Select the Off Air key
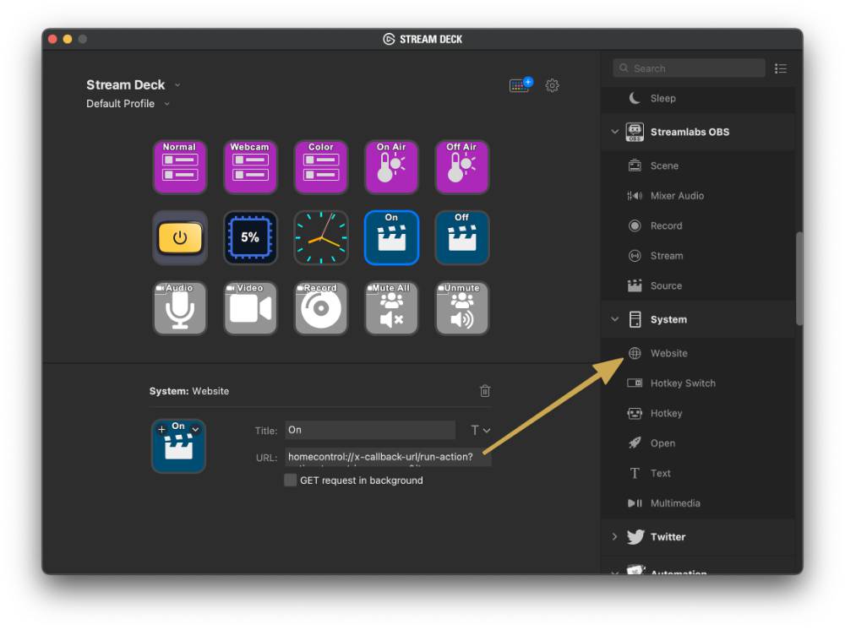845x630 pixels. click(462, 167)
